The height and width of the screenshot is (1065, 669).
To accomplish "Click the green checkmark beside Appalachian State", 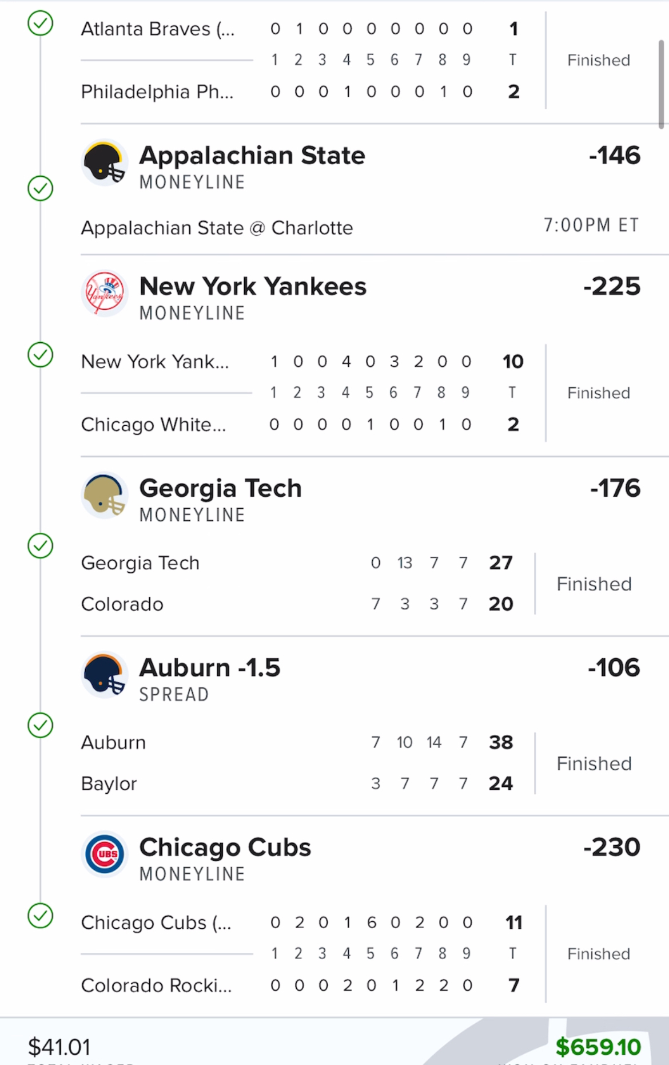I will pos(41,188).
